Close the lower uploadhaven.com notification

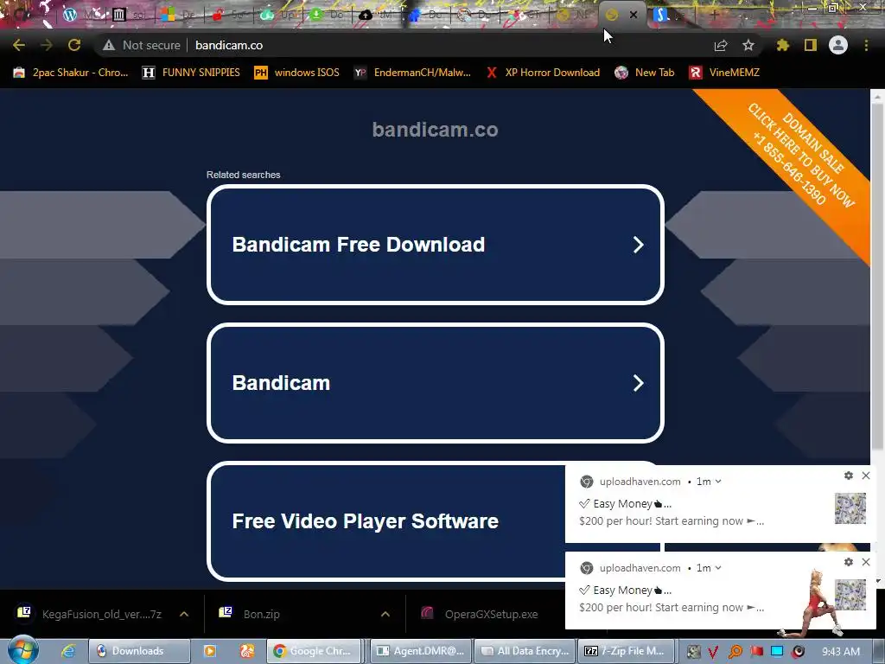(866, 562)
